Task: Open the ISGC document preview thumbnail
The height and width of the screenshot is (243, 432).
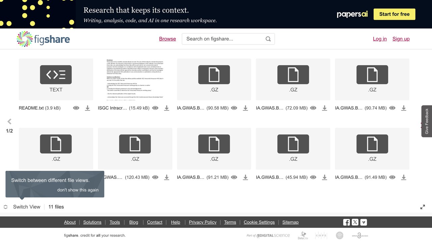Action: tap(135, 79)
